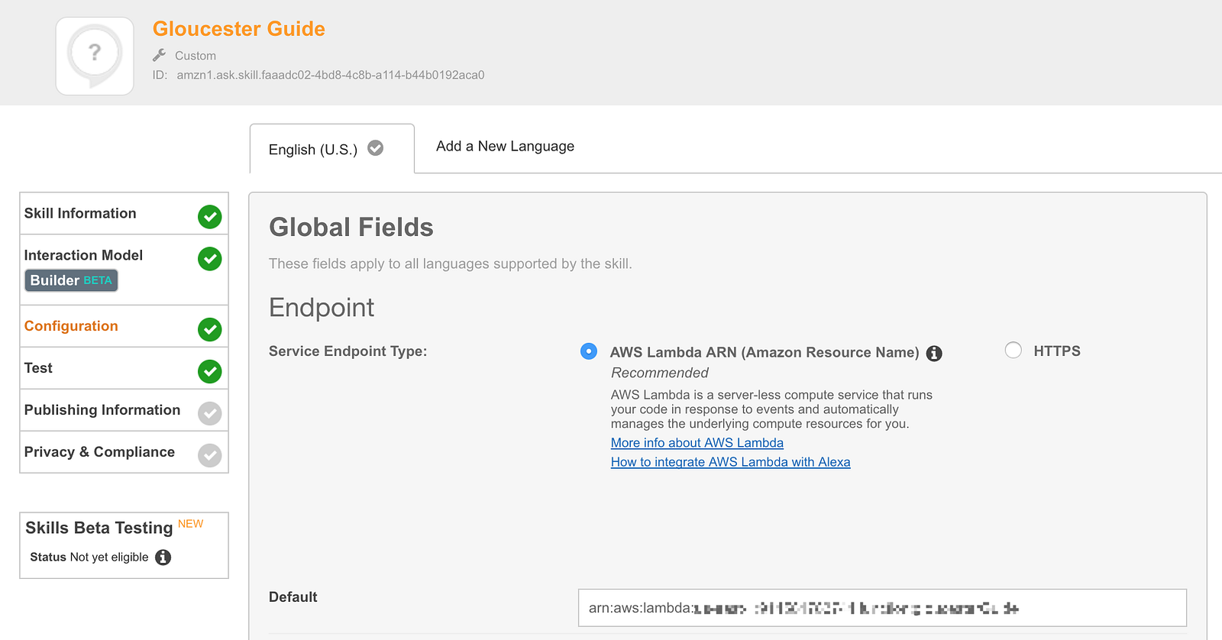Image resolution: width=1222 pixels, height=640 pixels.
Task: Follow the How to integrate AWS Lambda link
Action: click(x=730, y=462)
